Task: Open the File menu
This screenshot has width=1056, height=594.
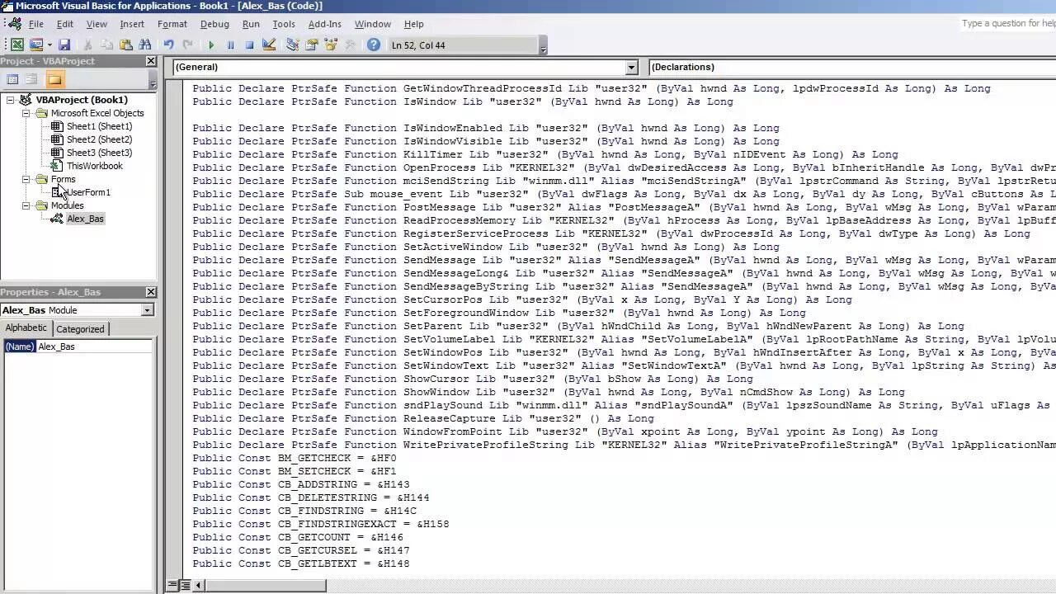Action: [36, 24]
